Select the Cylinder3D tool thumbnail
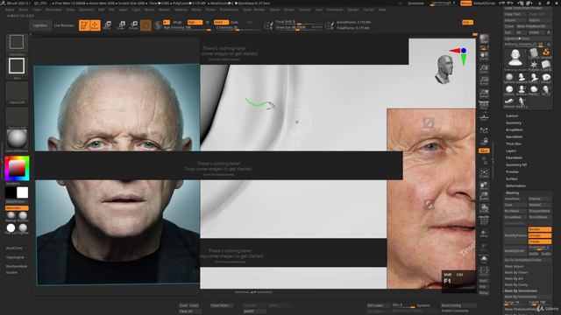Image resolution: width=561 pixels, height=315 pixels. pos(534,53)
